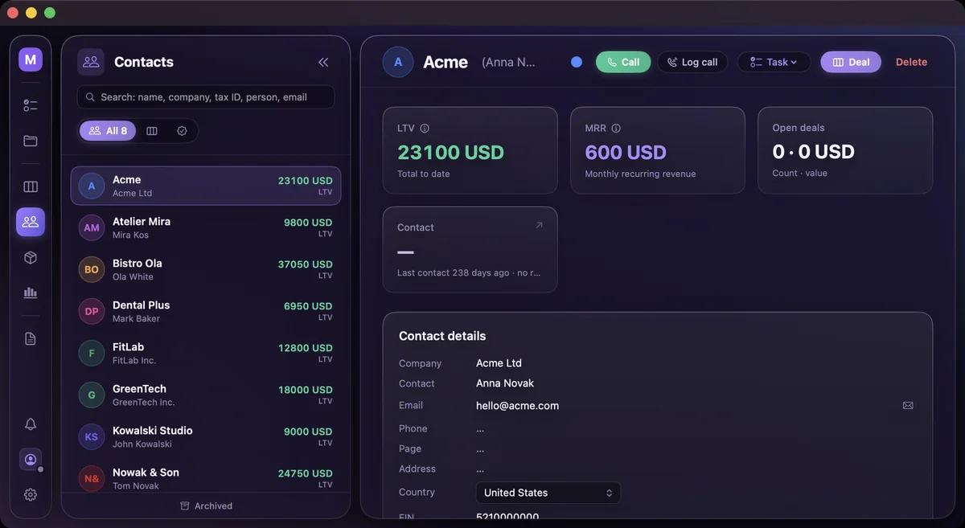Switch to the board view filter tab
Viewport: 965px width, 528px height.
point(152,131)
